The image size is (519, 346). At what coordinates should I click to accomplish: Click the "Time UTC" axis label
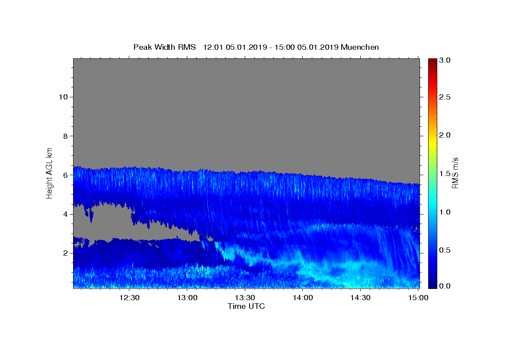[x=246, y=306]
